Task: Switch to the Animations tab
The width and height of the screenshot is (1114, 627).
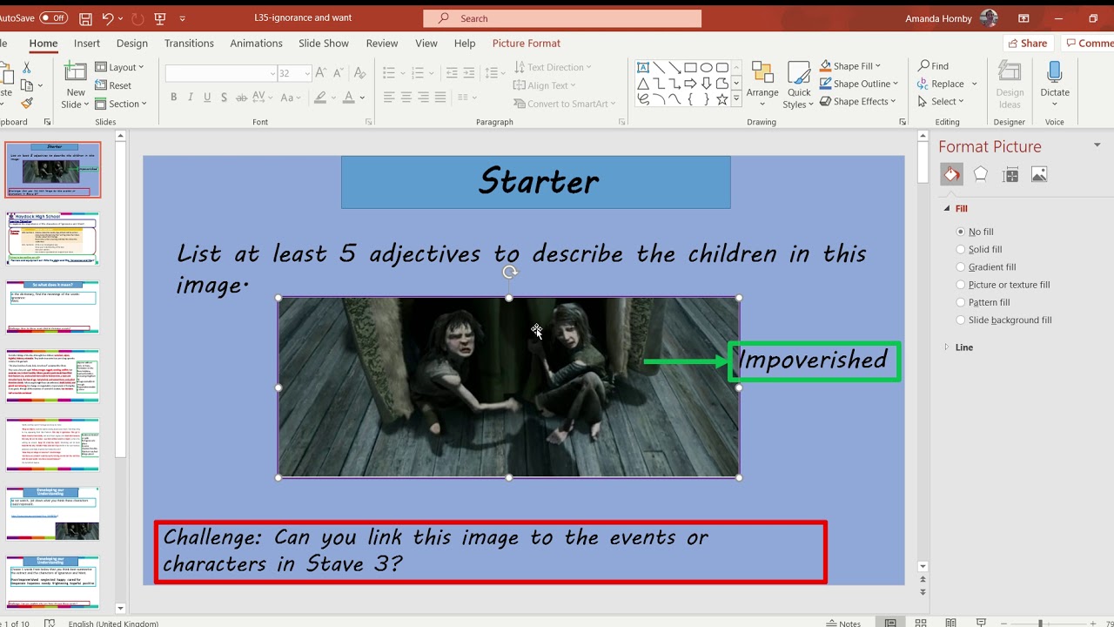Action: (x=256, y=44)
